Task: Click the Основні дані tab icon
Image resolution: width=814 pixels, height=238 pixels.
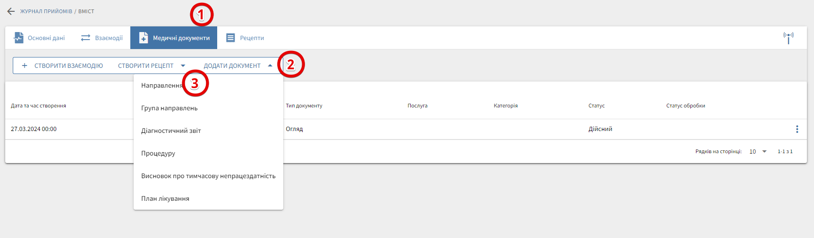Action: (x=19, y=38)
